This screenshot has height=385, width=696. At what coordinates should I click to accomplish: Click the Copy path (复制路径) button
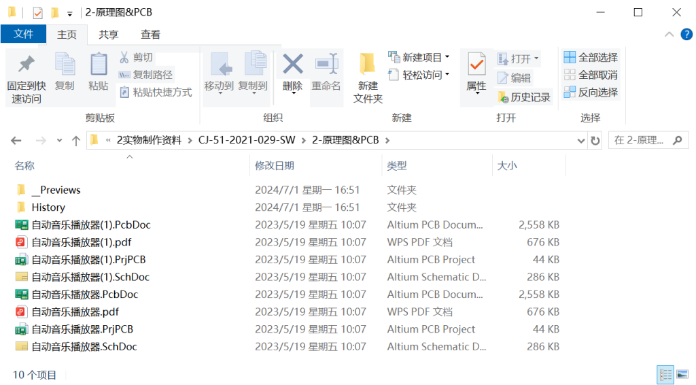(x=145, y=75)
